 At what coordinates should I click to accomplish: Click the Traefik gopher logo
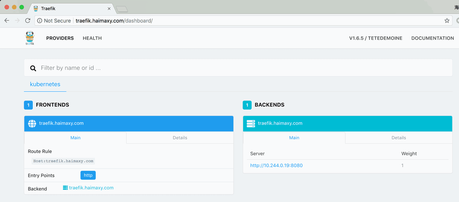[30, 38]
